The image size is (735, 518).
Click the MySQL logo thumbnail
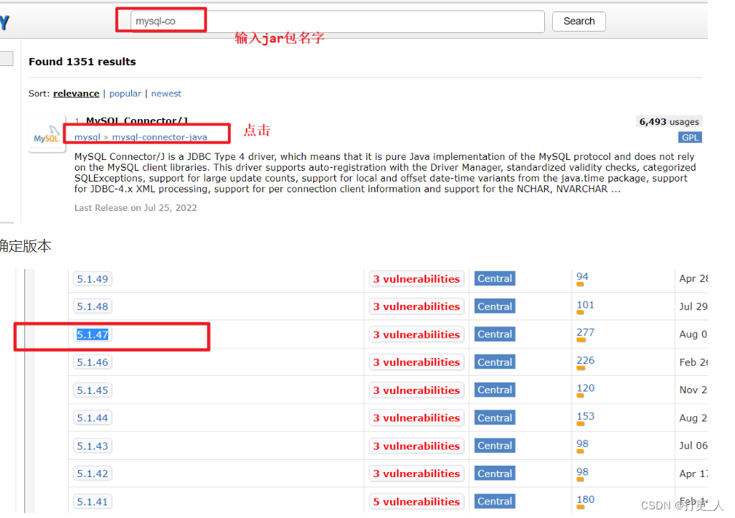(x=47, y=134)
